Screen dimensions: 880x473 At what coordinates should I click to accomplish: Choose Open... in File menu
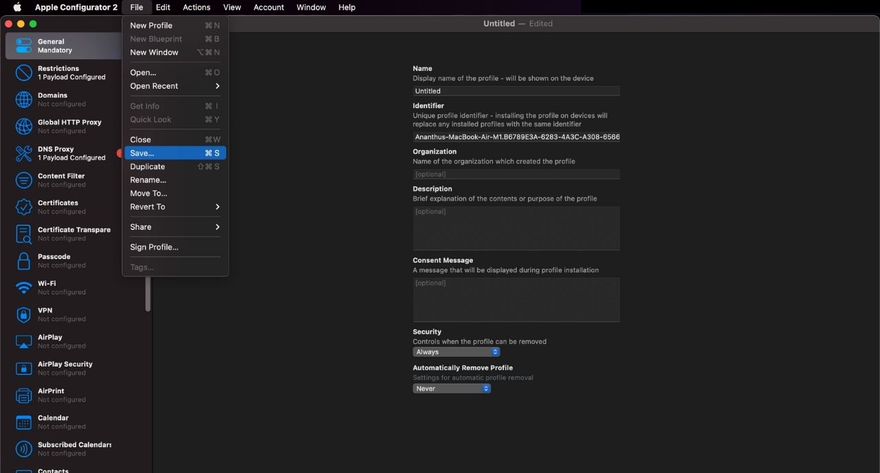click(x=175, y=72)
